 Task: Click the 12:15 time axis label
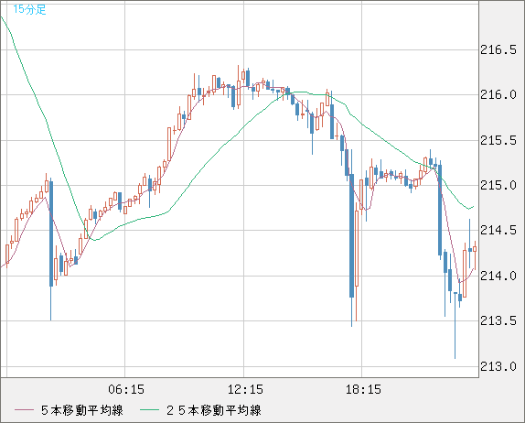[245, 389]
